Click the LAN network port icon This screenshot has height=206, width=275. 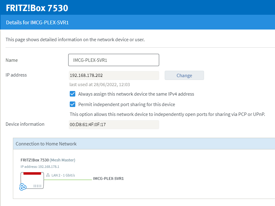click(x=48, y=175)
